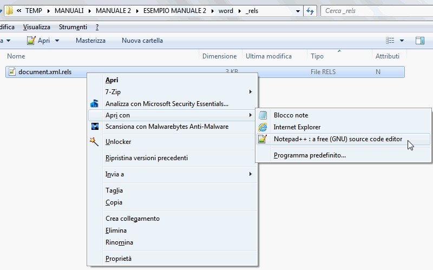Open the Visualizza menu
Viewport: 433px width, 270px height.
37,27
